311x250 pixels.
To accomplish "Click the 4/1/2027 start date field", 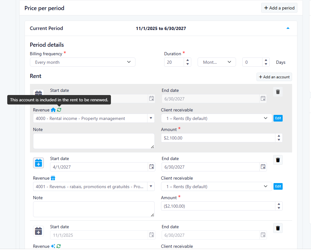I will tap(99, 167).
